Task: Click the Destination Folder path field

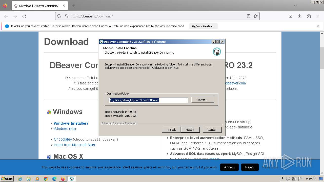Action: [149, 100]
